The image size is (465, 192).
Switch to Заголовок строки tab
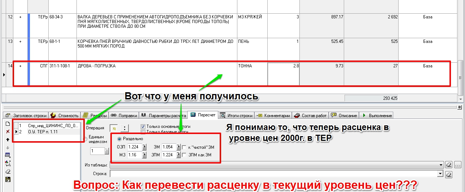coord(26,116)
